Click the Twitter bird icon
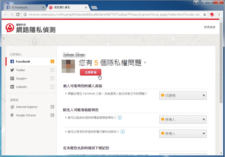 click(x=12, y=70)
